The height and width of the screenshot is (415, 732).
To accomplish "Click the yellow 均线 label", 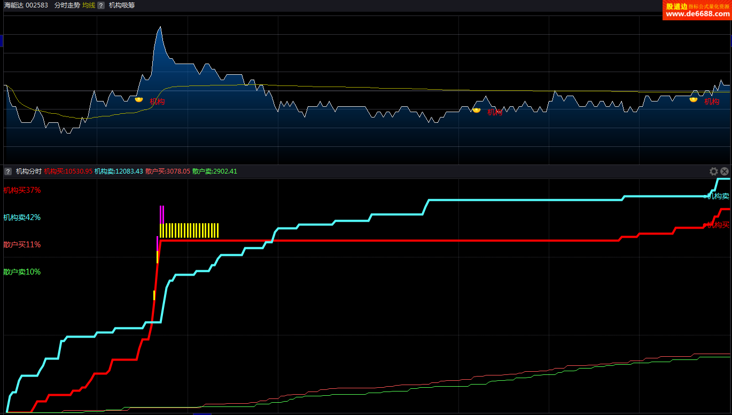I will pyautogui.click(x=89, y=5).
